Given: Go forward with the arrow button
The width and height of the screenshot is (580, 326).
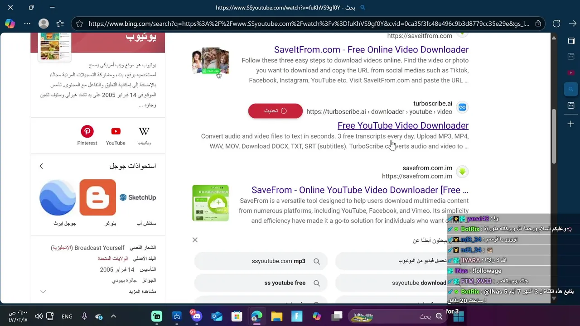Looking at the screenshot, I should pyautogui.click(x=572, y=24).
